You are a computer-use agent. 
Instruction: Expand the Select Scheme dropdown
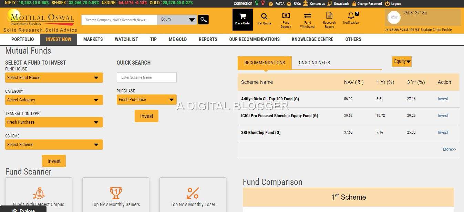[x=54, y=145]
